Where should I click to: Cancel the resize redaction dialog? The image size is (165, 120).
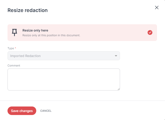point(46,111)
